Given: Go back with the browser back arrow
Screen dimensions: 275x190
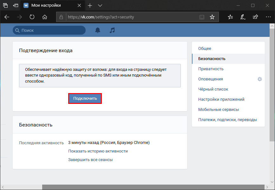Looking at the screenshot, I should (7, 17).
